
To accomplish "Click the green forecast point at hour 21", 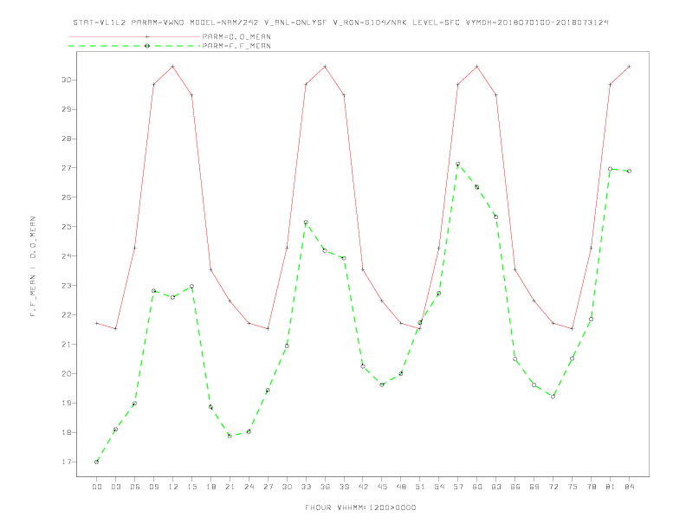I will [230, 436].
